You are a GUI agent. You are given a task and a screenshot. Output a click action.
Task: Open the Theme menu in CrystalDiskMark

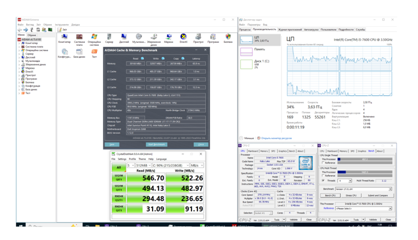point(142,159)
